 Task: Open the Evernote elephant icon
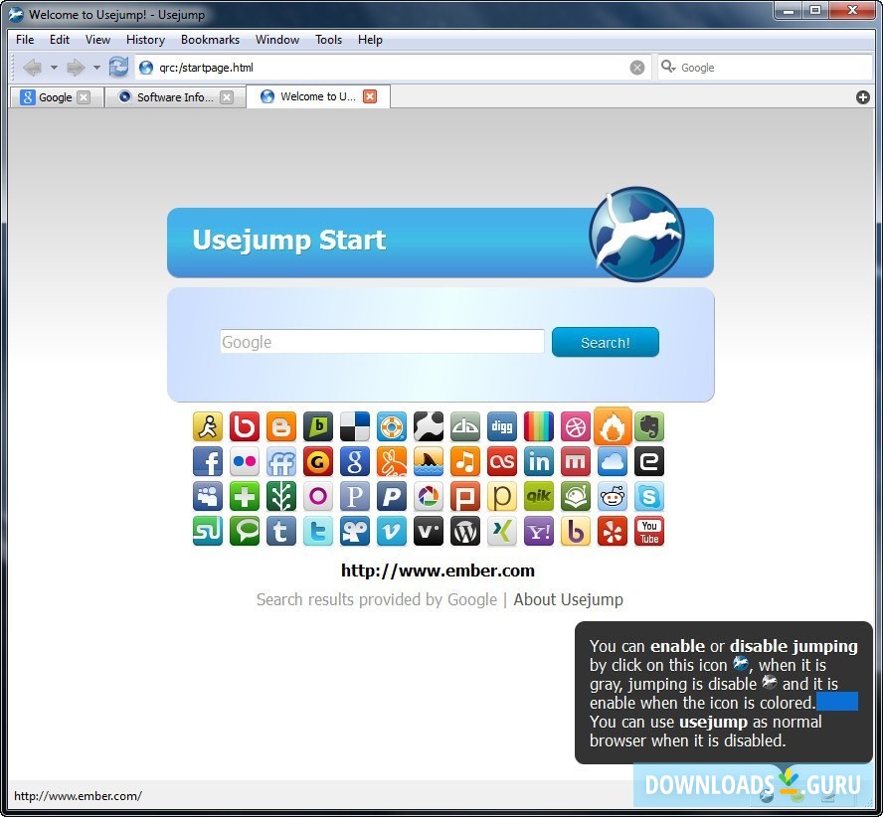tap(649, 426)
